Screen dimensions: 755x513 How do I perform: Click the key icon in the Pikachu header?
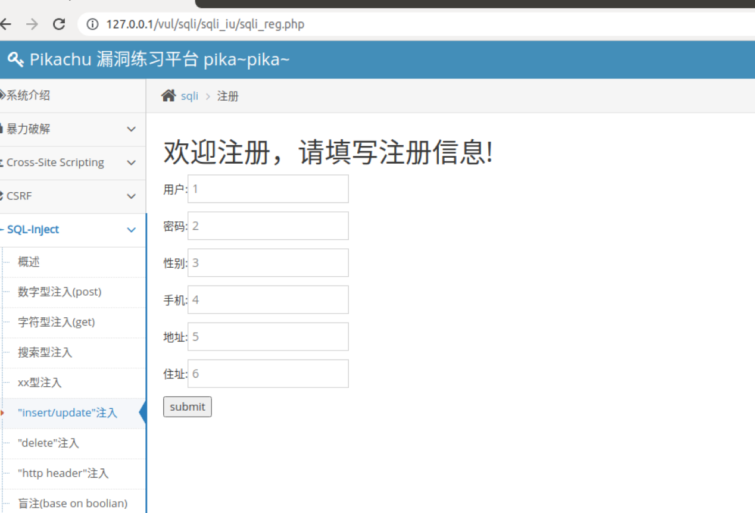click(15, 59)
